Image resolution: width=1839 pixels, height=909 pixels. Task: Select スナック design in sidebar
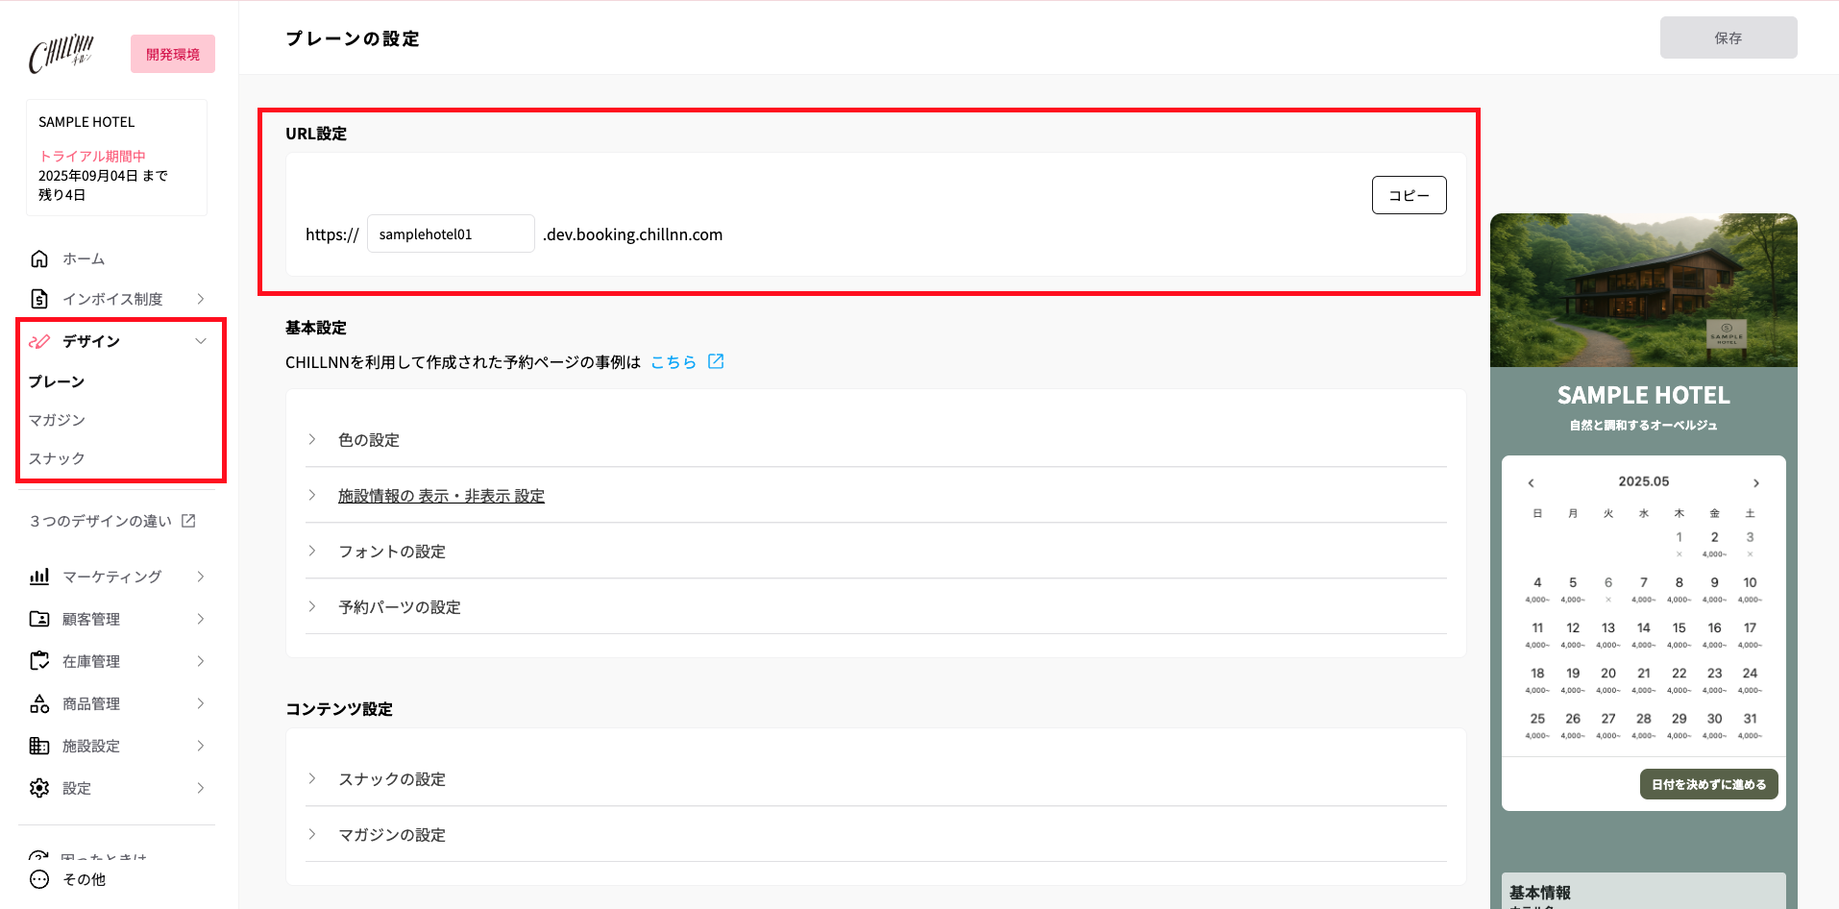57,458
